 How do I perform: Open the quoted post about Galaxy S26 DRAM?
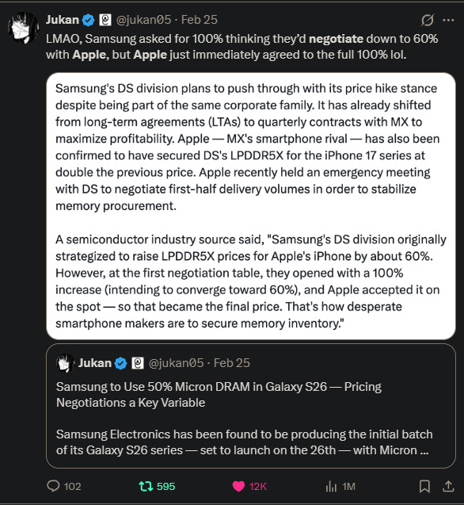pyautogui.click(x=251, y=406)
